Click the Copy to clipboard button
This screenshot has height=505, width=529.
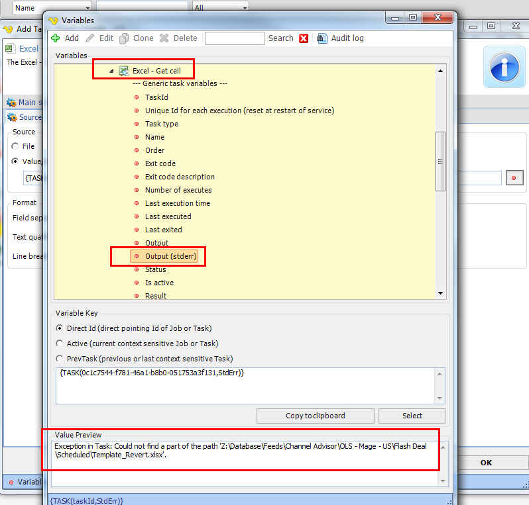(315, 416)
